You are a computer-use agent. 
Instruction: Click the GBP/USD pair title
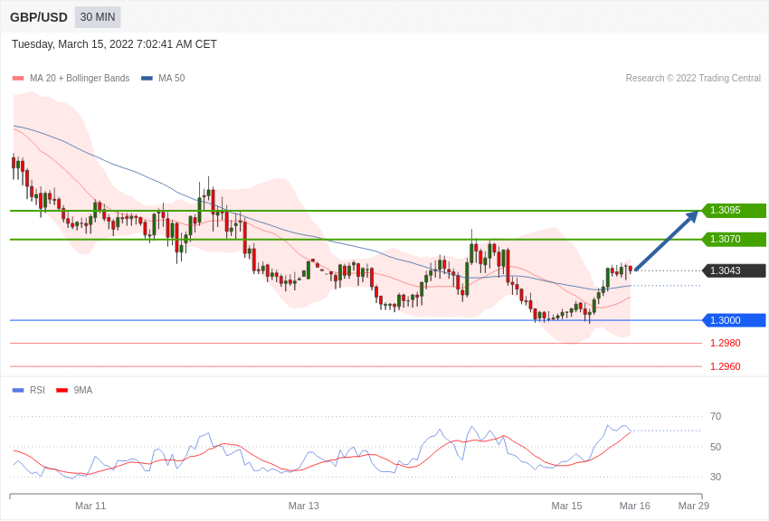click(39, 18)
